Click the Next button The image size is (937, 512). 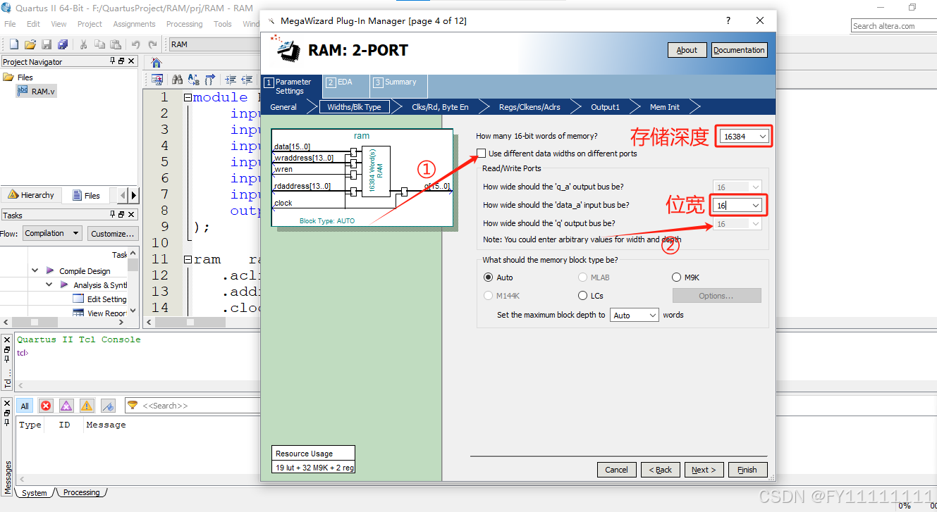pos(704,470)
